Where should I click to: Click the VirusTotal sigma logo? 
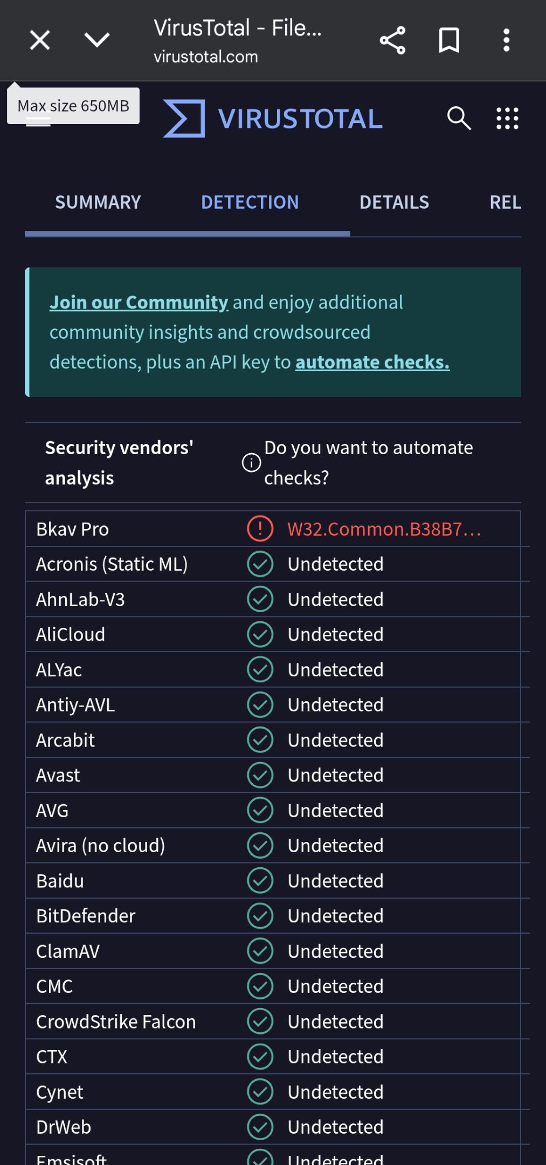tap(184, 118)
